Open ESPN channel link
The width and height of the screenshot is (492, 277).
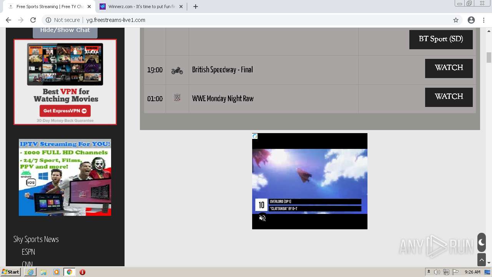pyautogui.click(x=28, y=252)
